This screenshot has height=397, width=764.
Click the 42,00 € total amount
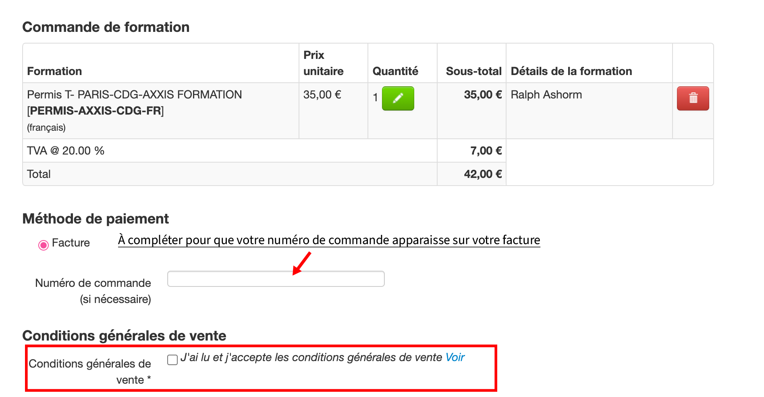coord(483,174)
